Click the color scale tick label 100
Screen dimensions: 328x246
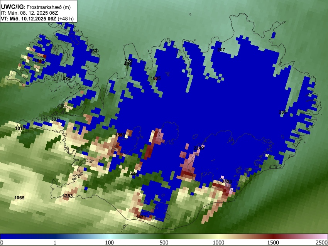(x=110, y=243)
